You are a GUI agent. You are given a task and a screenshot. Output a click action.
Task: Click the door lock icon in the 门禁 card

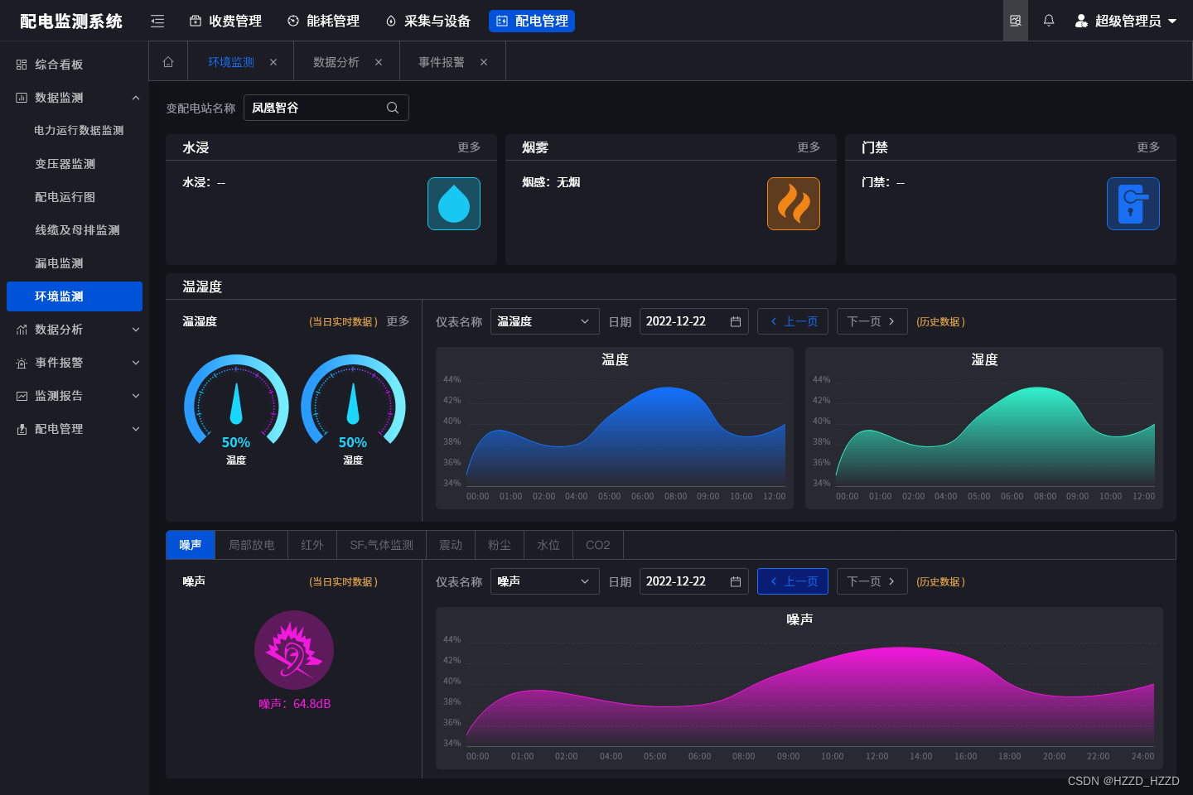[x=1133, y=204]
